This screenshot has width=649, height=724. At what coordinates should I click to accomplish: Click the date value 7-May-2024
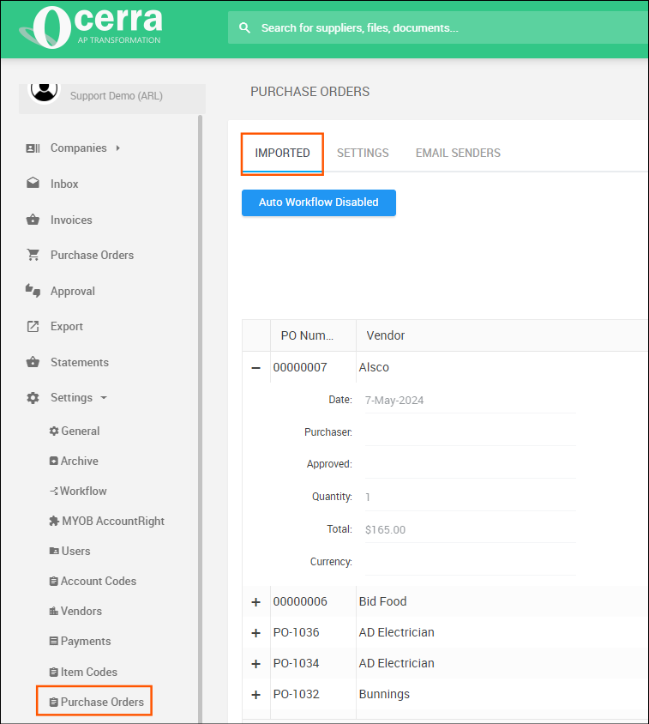[394, 401]
